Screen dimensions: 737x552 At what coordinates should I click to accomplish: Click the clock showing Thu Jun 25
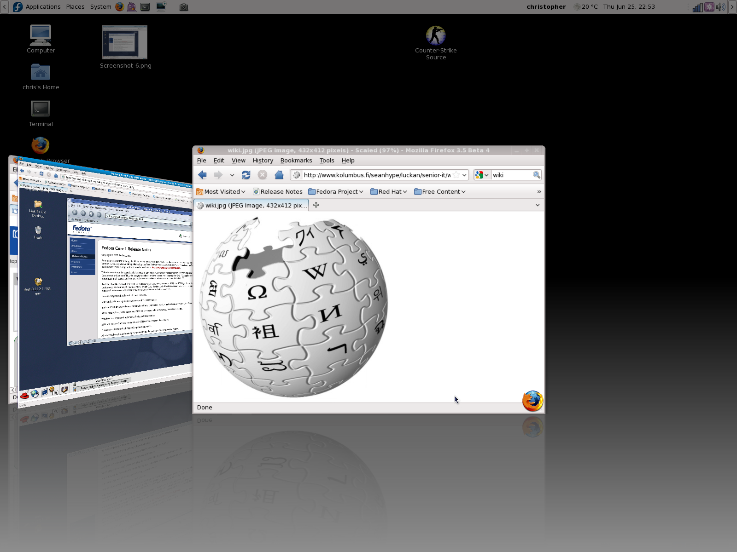(x=629, y=7)
